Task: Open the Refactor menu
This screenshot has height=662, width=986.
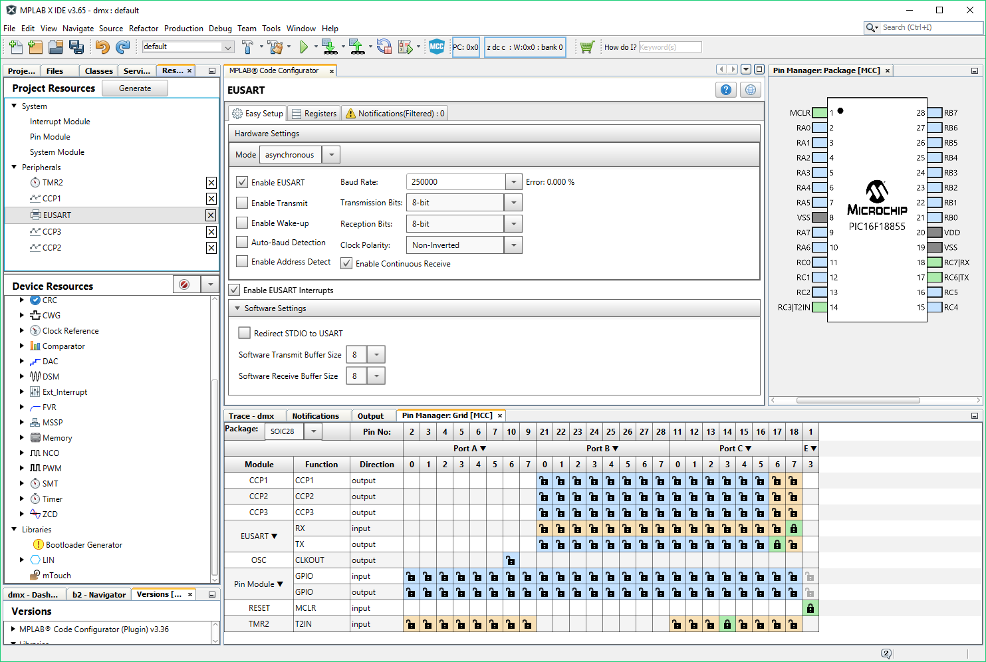Action: pyautogui.click(x=144, y=29)
